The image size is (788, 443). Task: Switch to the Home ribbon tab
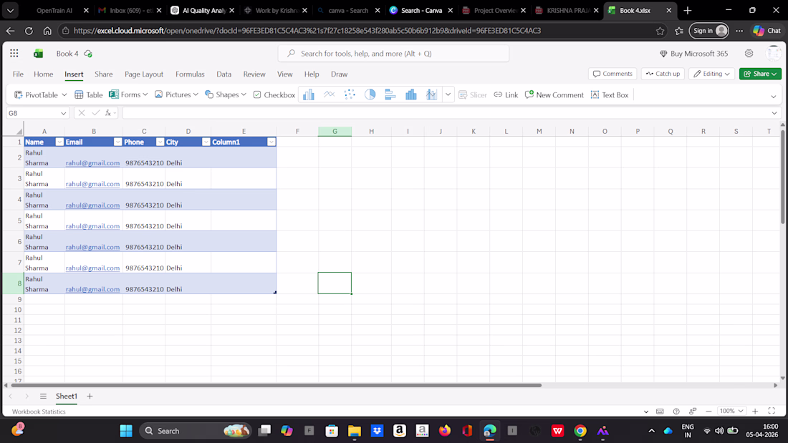point(43,74)
